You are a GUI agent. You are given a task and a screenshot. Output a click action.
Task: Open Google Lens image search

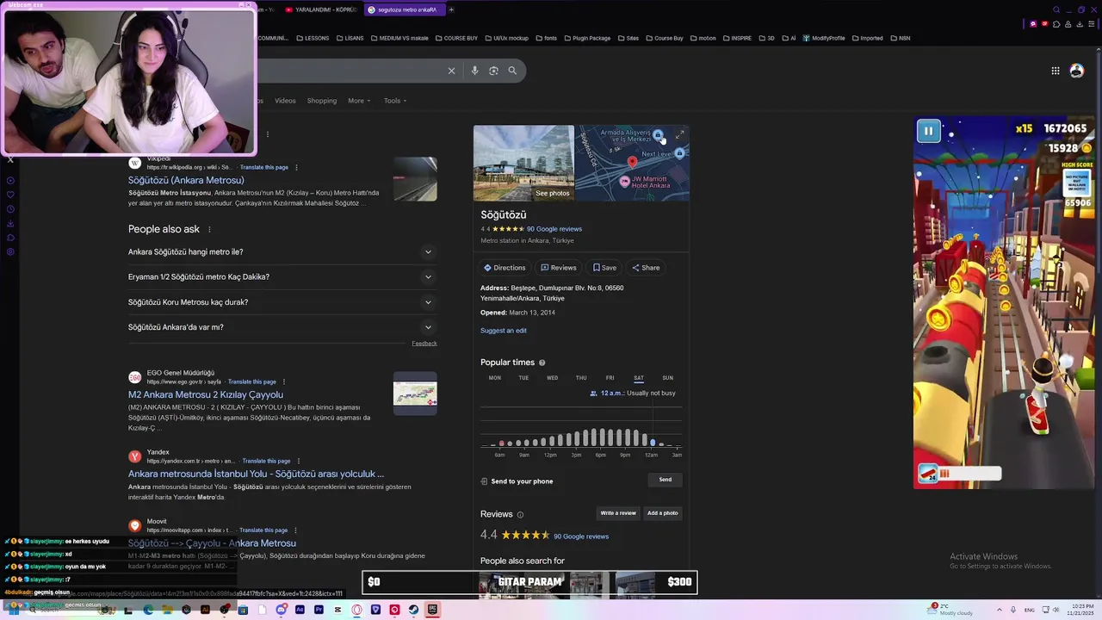click(x=493, y=71)
